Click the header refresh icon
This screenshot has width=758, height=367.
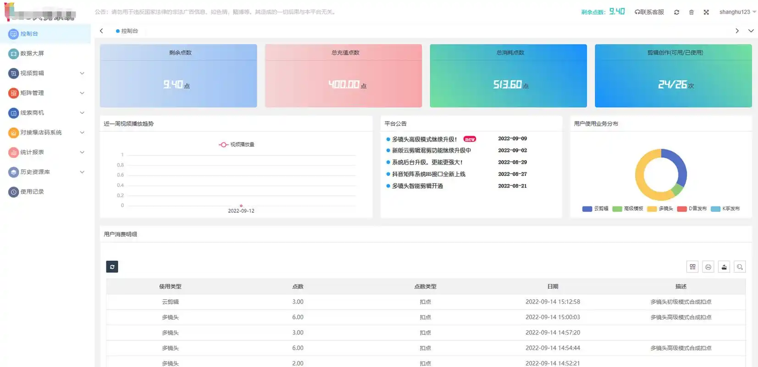pyautogui.click(x=676, y=12)
